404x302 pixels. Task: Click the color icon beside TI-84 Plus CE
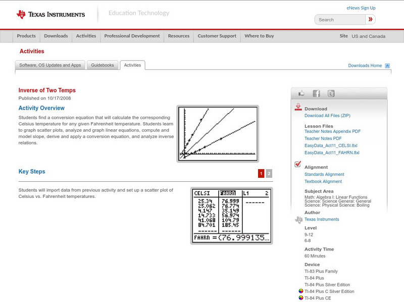click(300, 297)
